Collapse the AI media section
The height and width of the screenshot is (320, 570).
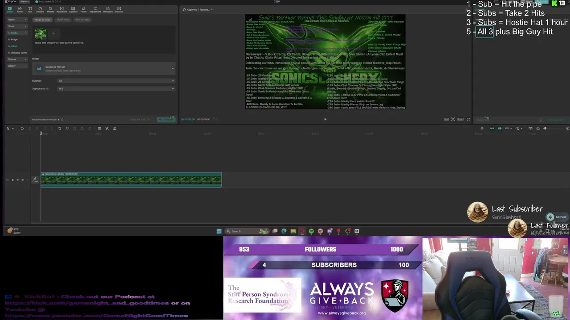point(17,33)
